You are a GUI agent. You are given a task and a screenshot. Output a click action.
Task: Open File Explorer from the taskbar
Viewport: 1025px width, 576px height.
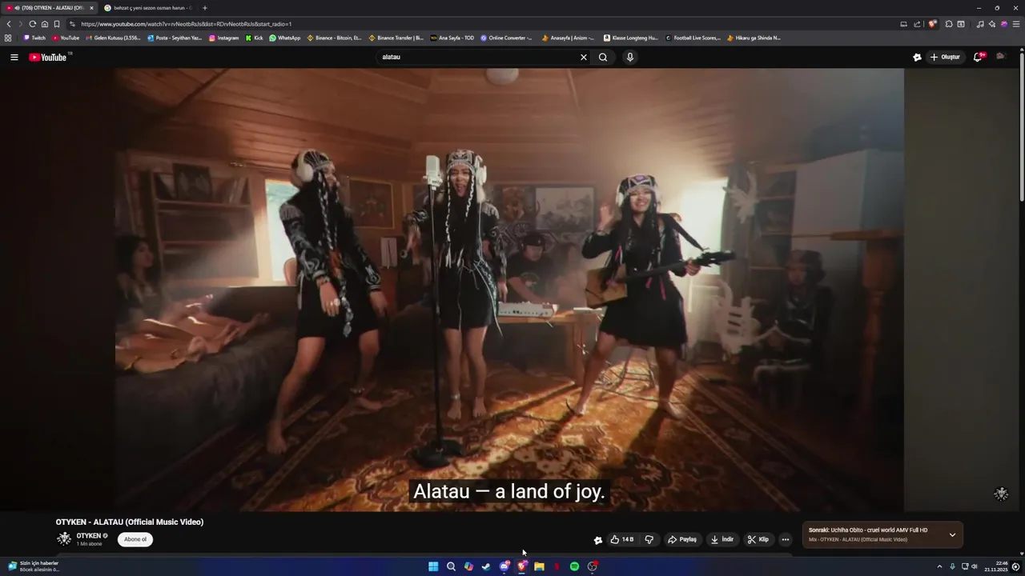(x=539, y=566)
